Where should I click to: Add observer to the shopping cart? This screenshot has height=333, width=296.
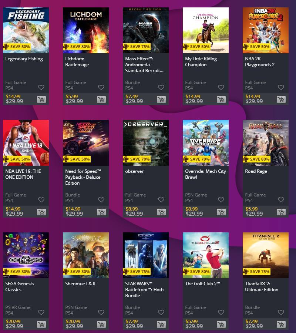[x=161, y=212]
